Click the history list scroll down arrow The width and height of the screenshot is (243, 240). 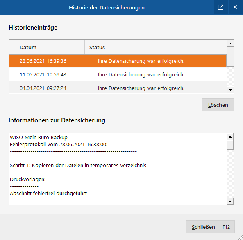[x=230, y=90]
